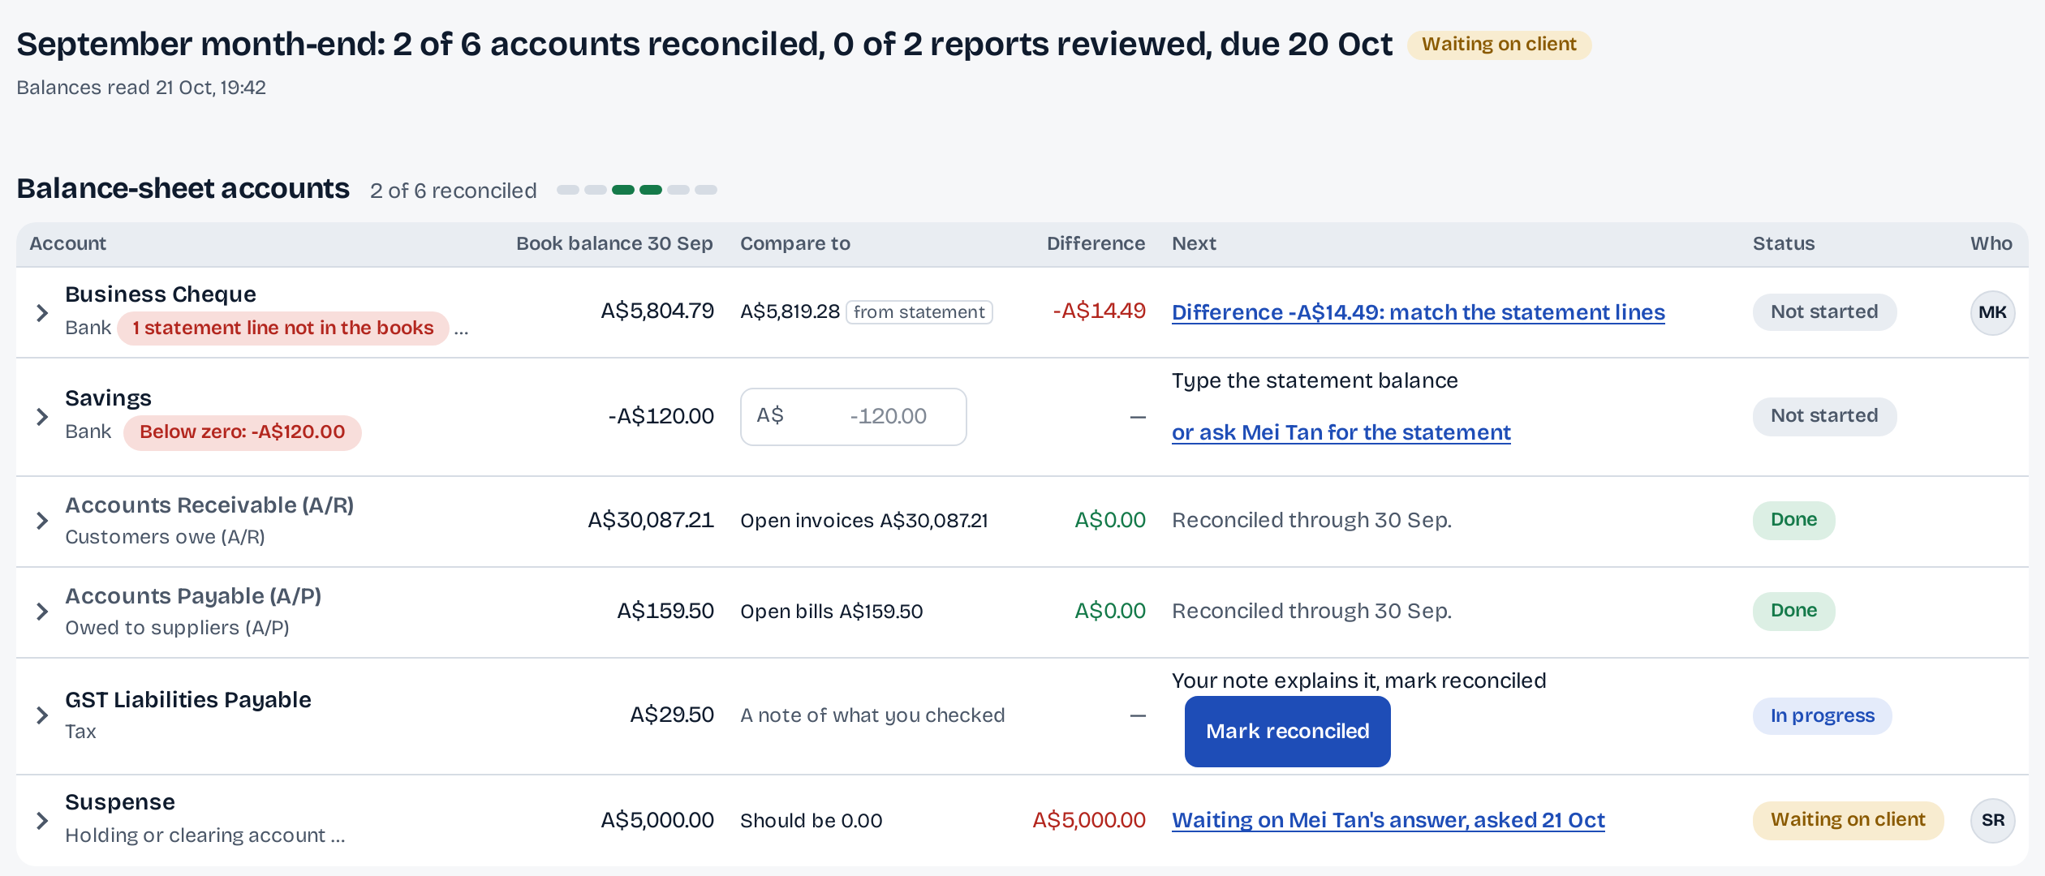Open 'Waiting on Mei Tan's answer' link
This screenshot has height=876, width=2045.
(x=1388, y=820)
